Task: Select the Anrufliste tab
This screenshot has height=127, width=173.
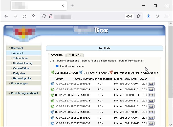Action: point(57,55)
